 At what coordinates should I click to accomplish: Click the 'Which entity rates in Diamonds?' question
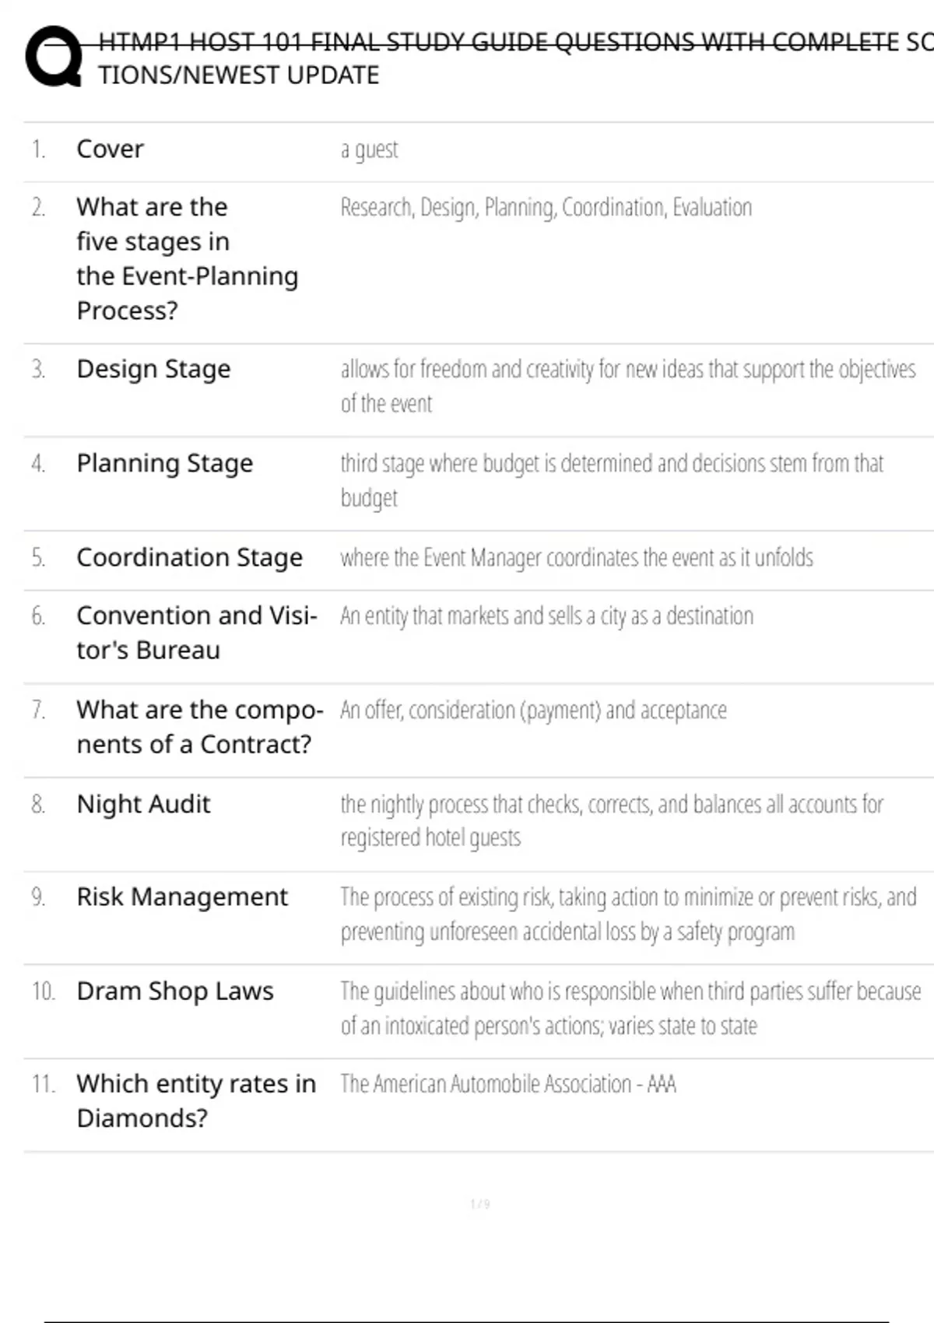pyautogui.click(x=196, y=1100)
